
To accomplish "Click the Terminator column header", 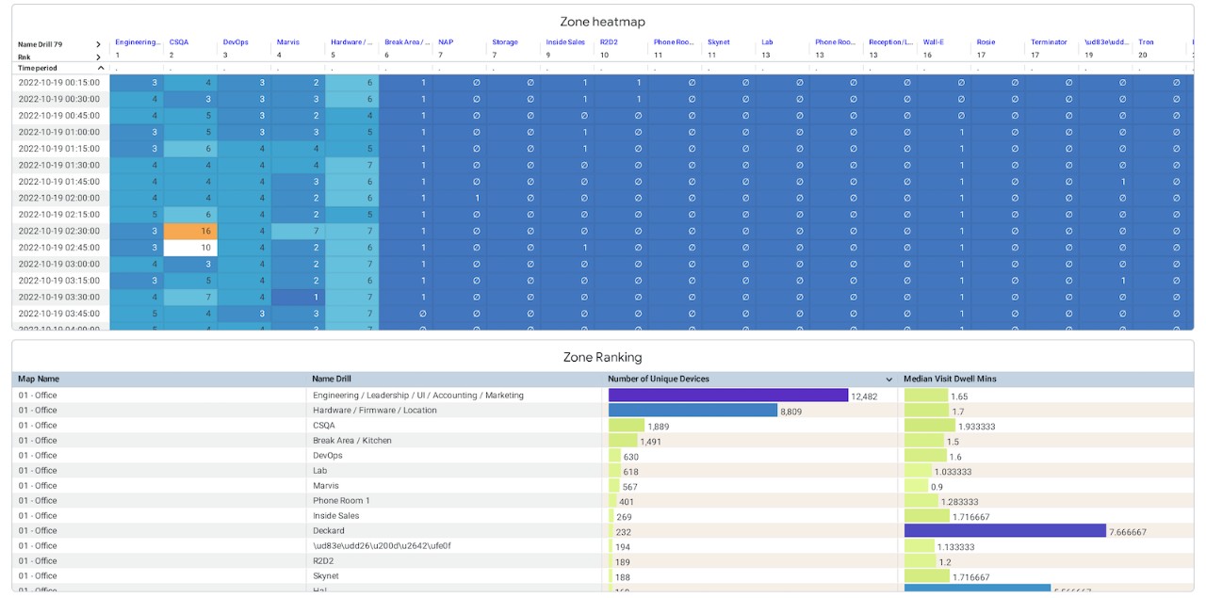I will pos(1049,42).
